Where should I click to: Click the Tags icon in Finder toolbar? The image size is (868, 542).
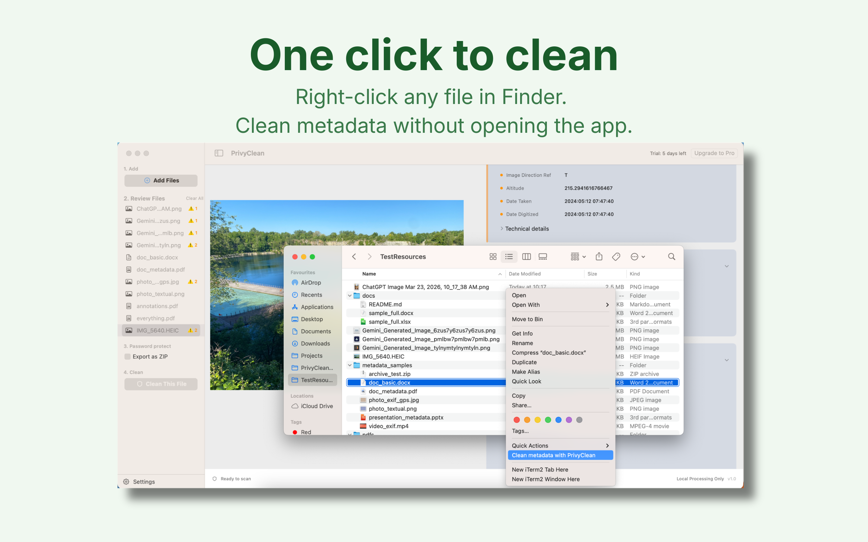[616, 257]
